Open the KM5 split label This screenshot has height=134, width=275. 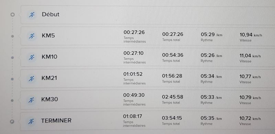[48, 36]
